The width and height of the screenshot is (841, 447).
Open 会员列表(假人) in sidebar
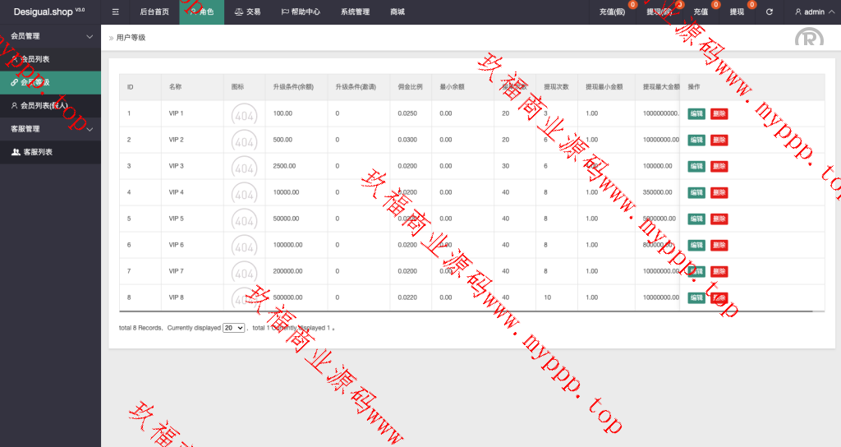[44, 105]
